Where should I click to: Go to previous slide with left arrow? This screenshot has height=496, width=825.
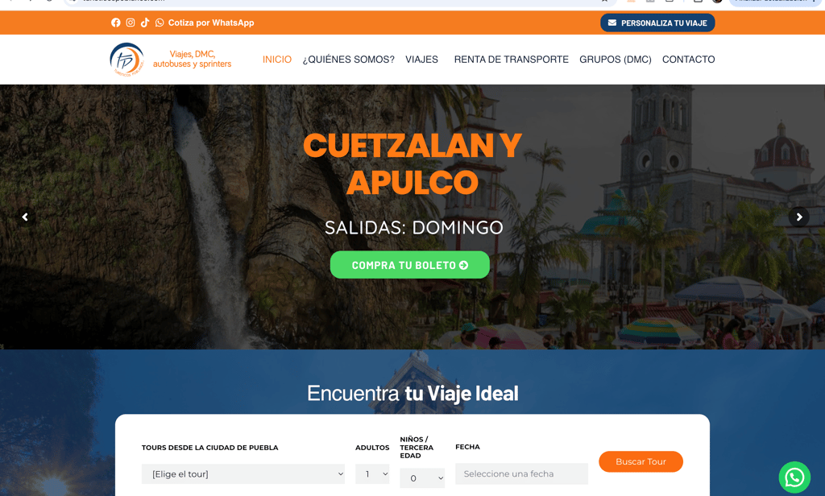tap(25, 217)
